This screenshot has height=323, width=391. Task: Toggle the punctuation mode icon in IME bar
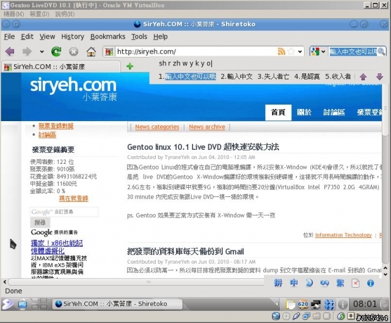tap(324, 283)
